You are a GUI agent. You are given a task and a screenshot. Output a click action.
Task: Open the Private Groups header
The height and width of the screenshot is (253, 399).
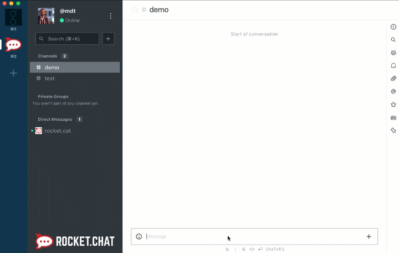click(x=53, y=96)
